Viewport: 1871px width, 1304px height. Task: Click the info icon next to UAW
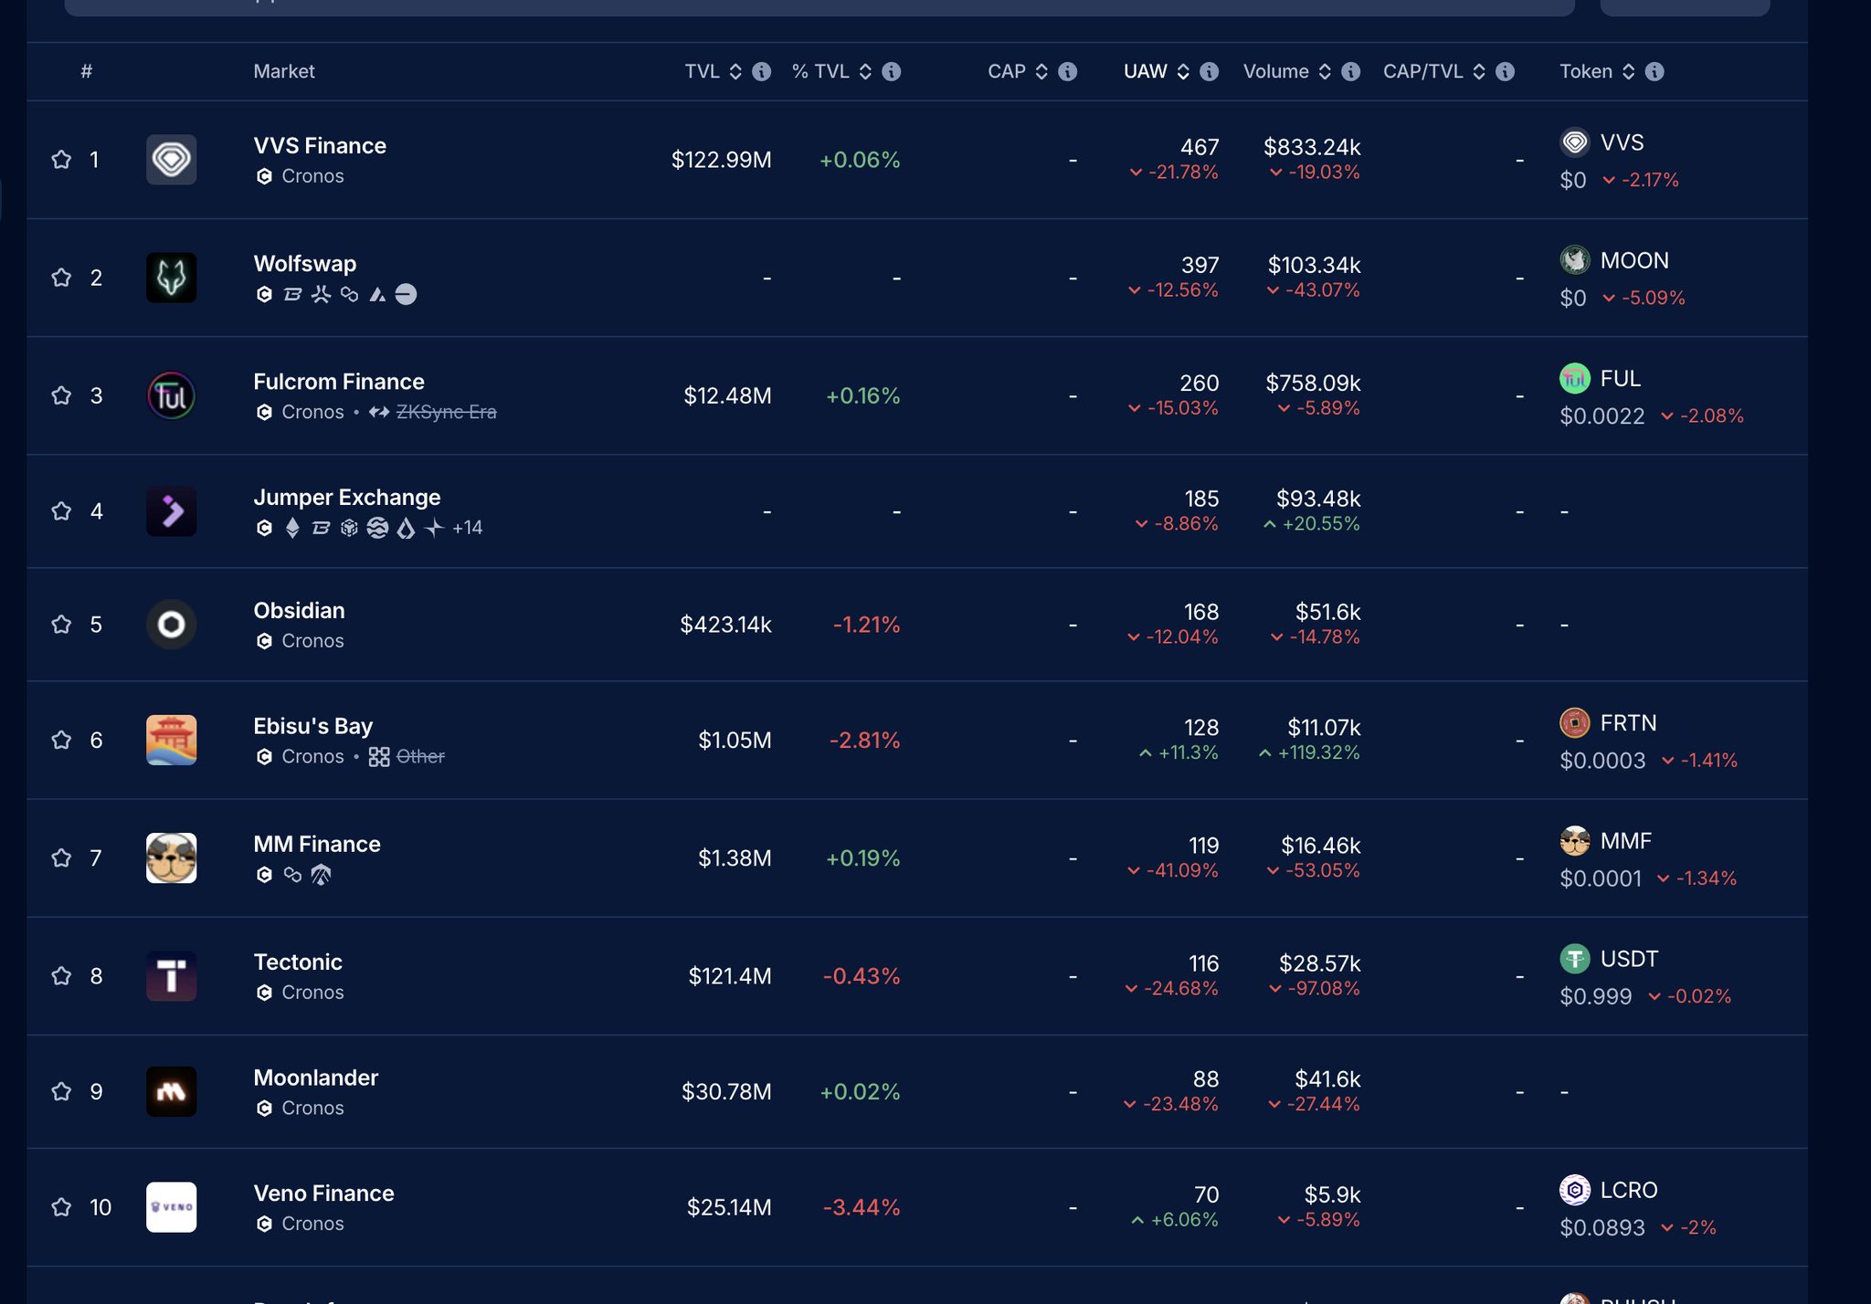click(x=1209, y=71)
